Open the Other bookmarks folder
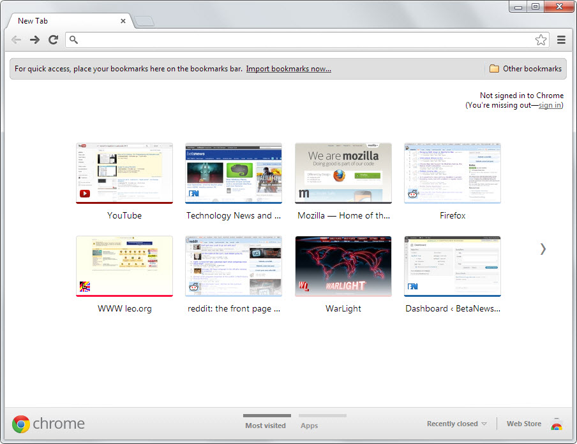The width and height of the screenshot is (577, 444). tap(525, 69)
